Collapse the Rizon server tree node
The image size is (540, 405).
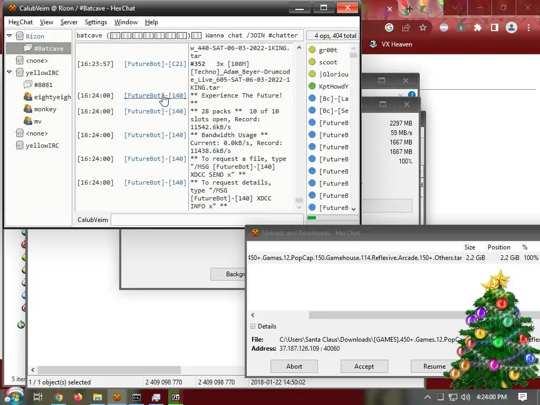tap(9, 35)
